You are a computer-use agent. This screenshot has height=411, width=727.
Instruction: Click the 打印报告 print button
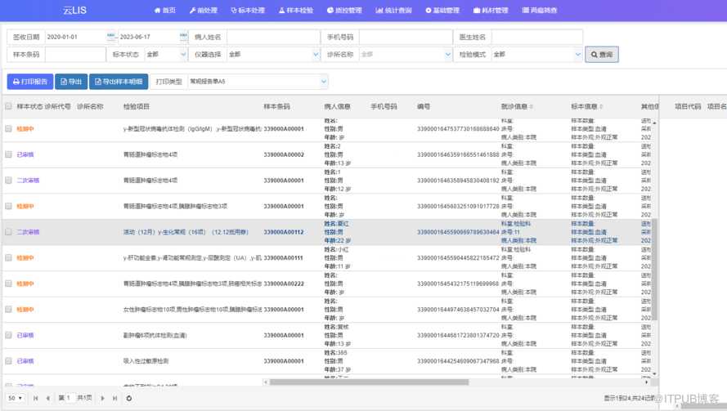[x=30, y=82]
